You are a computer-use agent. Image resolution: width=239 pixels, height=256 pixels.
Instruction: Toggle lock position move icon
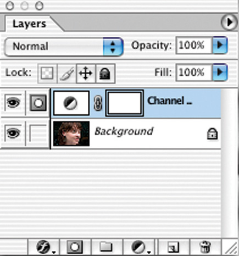click(86, 74)
